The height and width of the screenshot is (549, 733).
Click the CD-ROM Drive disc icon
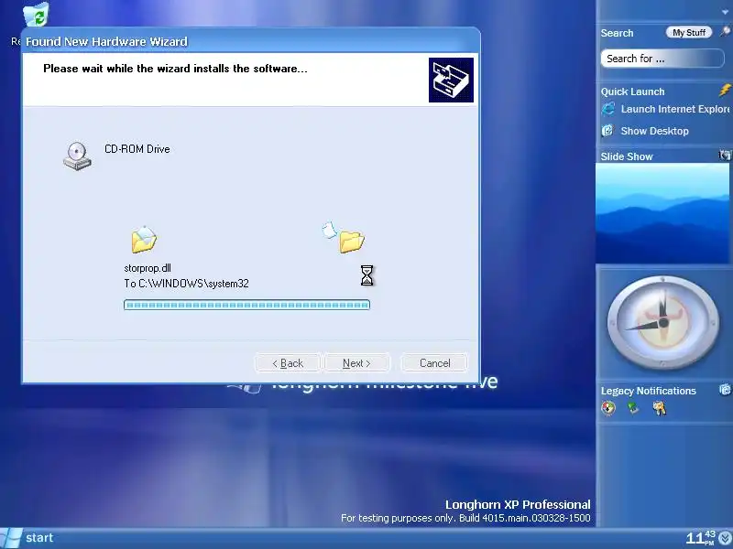click(77, 156)
